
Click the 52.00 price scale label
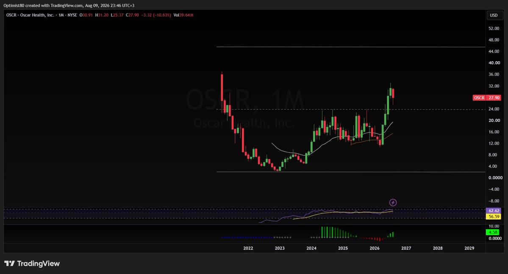click(494, 28)
